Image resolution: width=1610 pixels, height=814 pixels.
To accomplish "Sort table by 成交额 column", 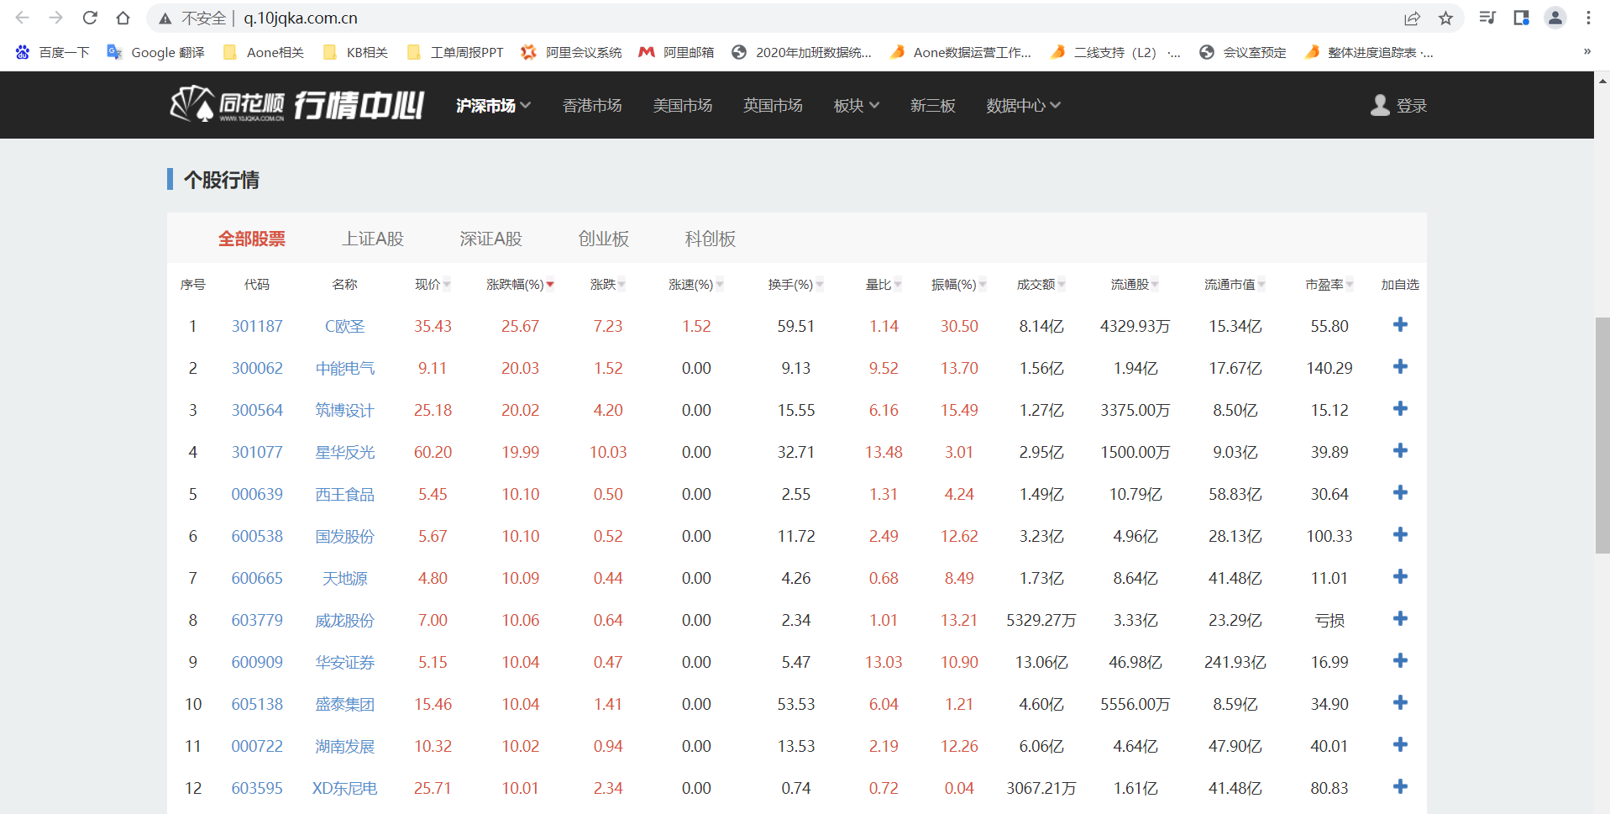I will pyautogui.click(x=1041, y=285).
